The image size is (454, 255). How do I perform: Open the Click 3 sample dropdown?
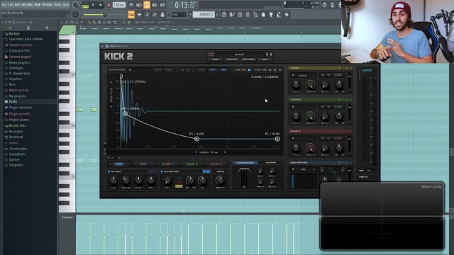click(x=303, y=138)
